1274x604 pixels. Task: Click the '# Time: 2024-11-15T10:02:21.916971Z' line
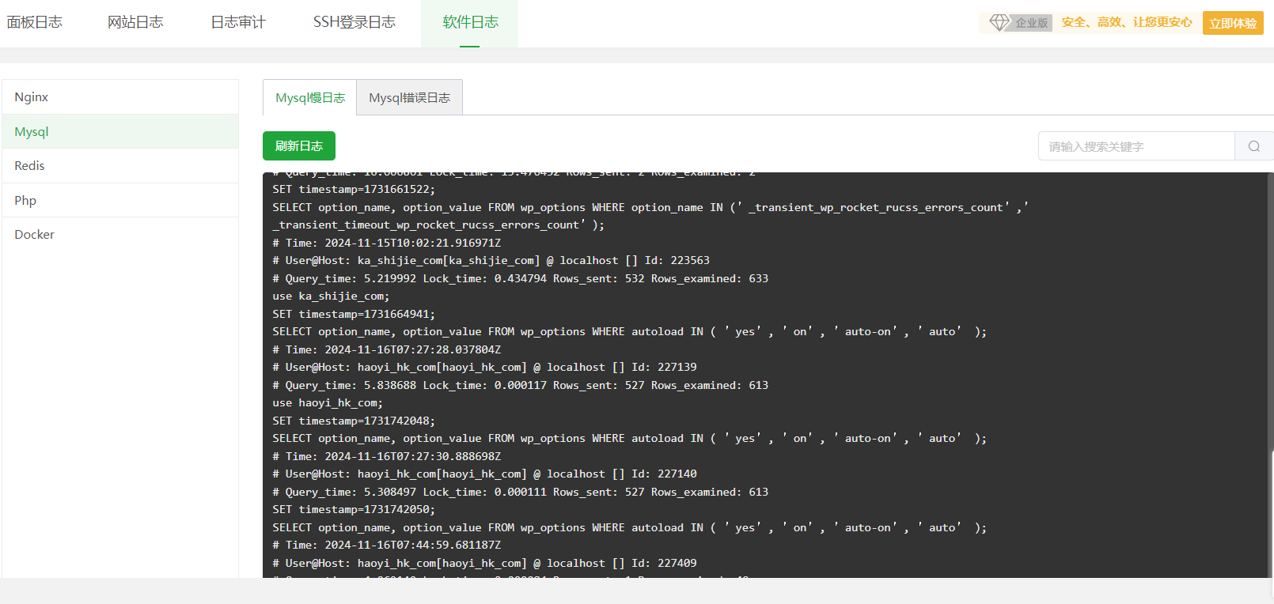pyautogui.click(x=387, y=243)
